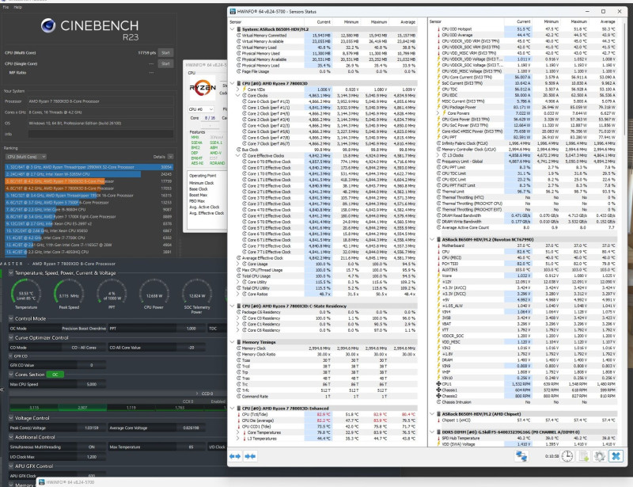The height and width of the screenshot is (487, 633).
Task: Click the clock reset timer icon in HWiNFO
Action: pyautogui.click(x=567, y=456)
